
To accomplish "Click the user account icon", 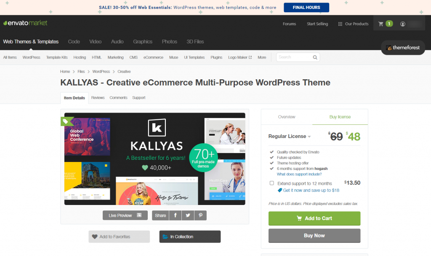I will click(x=402, y=24).
